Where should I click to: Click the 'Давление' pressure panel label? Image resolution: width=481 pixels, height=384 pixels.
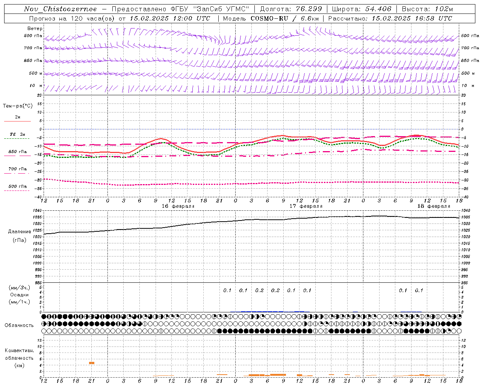point(20,232)
